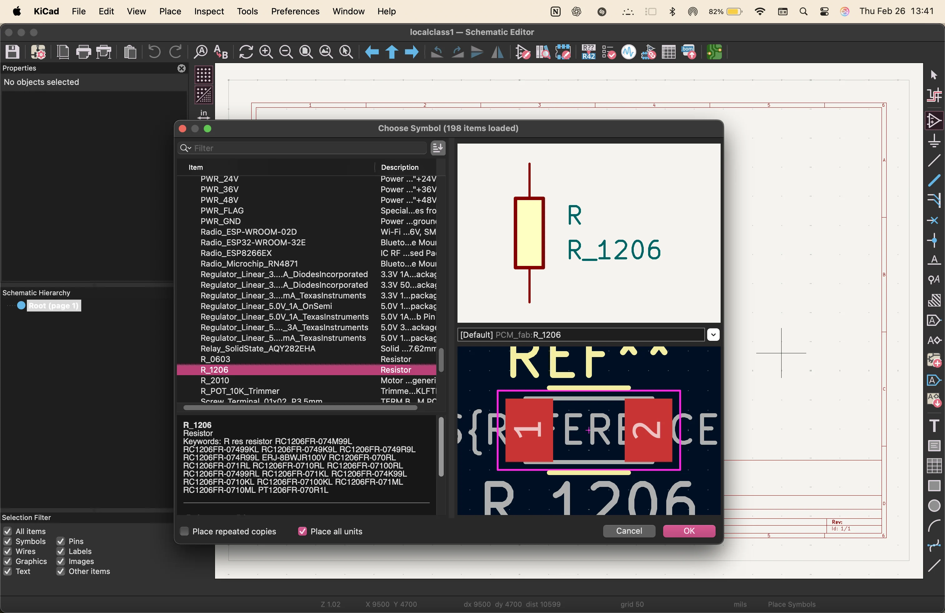945x613 pixels.
Task: Select R_0603 in the symbol list
Action: [x=215, y=359]
